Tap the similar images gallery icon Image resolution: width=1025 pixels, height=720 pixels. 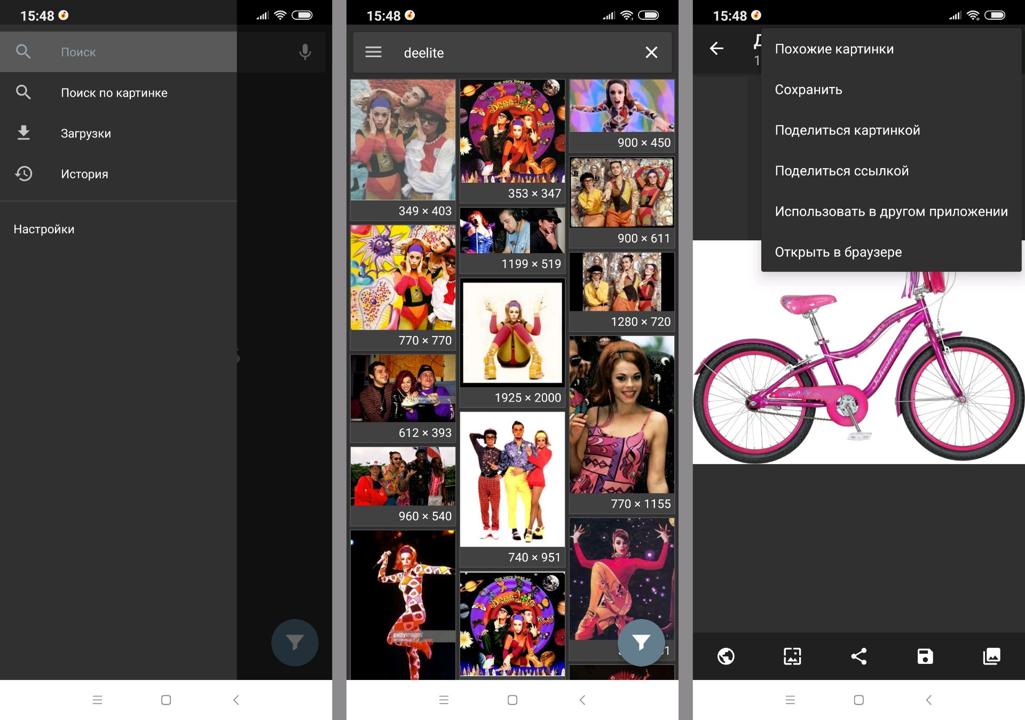991,656
